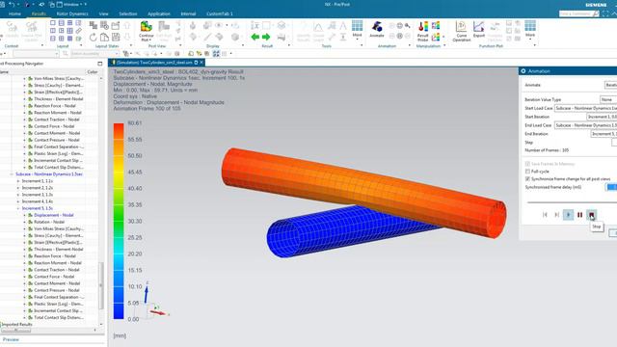
Task: Click the Step input field
Action: pyautogui.click(x=614, y=143)
